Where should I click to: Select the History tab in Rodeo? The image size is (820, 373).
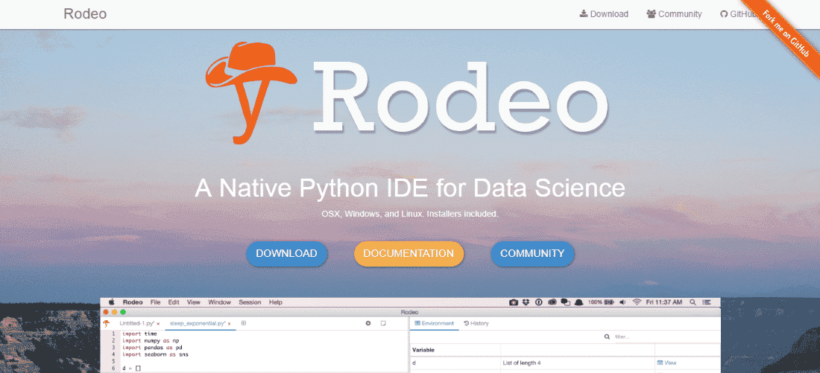coord(476,323)
